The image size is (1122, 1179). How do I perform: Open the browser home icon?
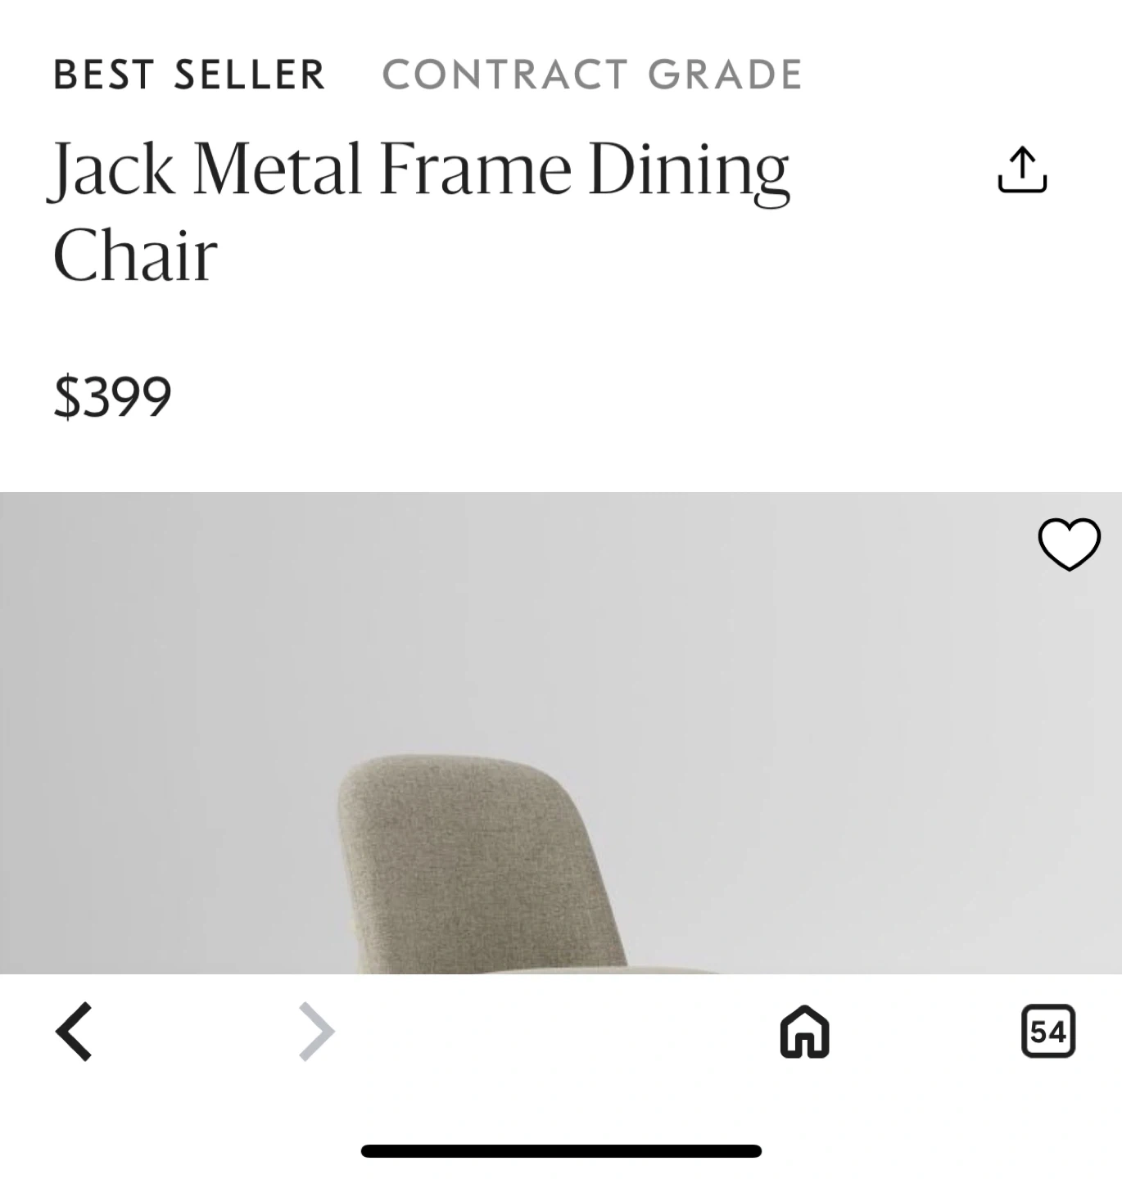tap(805, 1032)
